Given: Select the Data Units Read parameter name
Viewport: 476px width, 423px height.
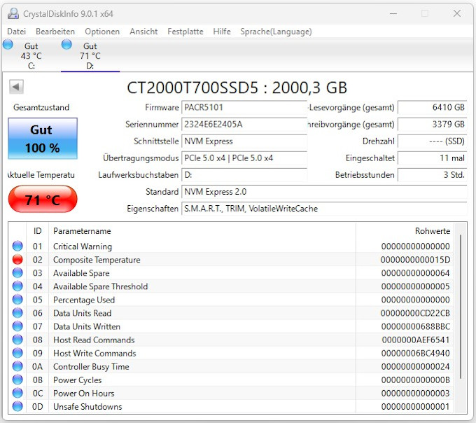Looking at the screenshot, I should pos(83,313).
